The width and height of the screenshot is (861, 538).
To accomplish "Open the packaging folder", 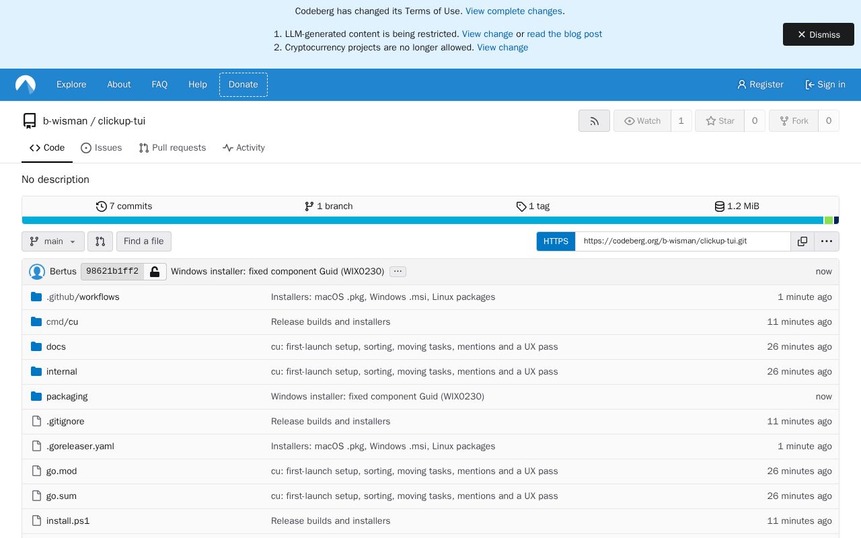I will 67,397.
